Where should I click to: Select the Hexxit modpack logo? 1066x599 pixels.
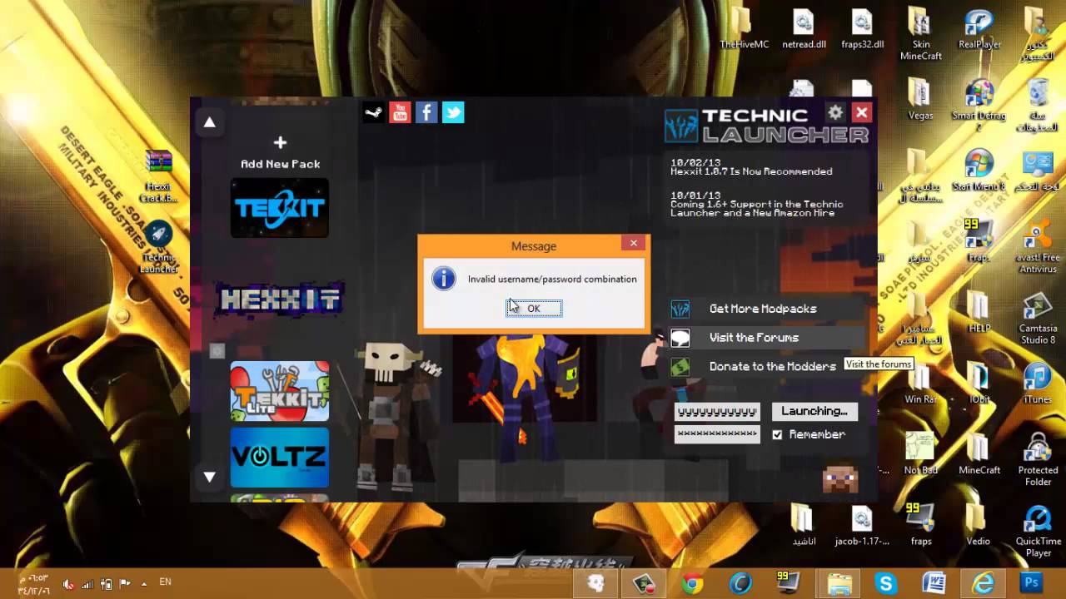[280, 299]
